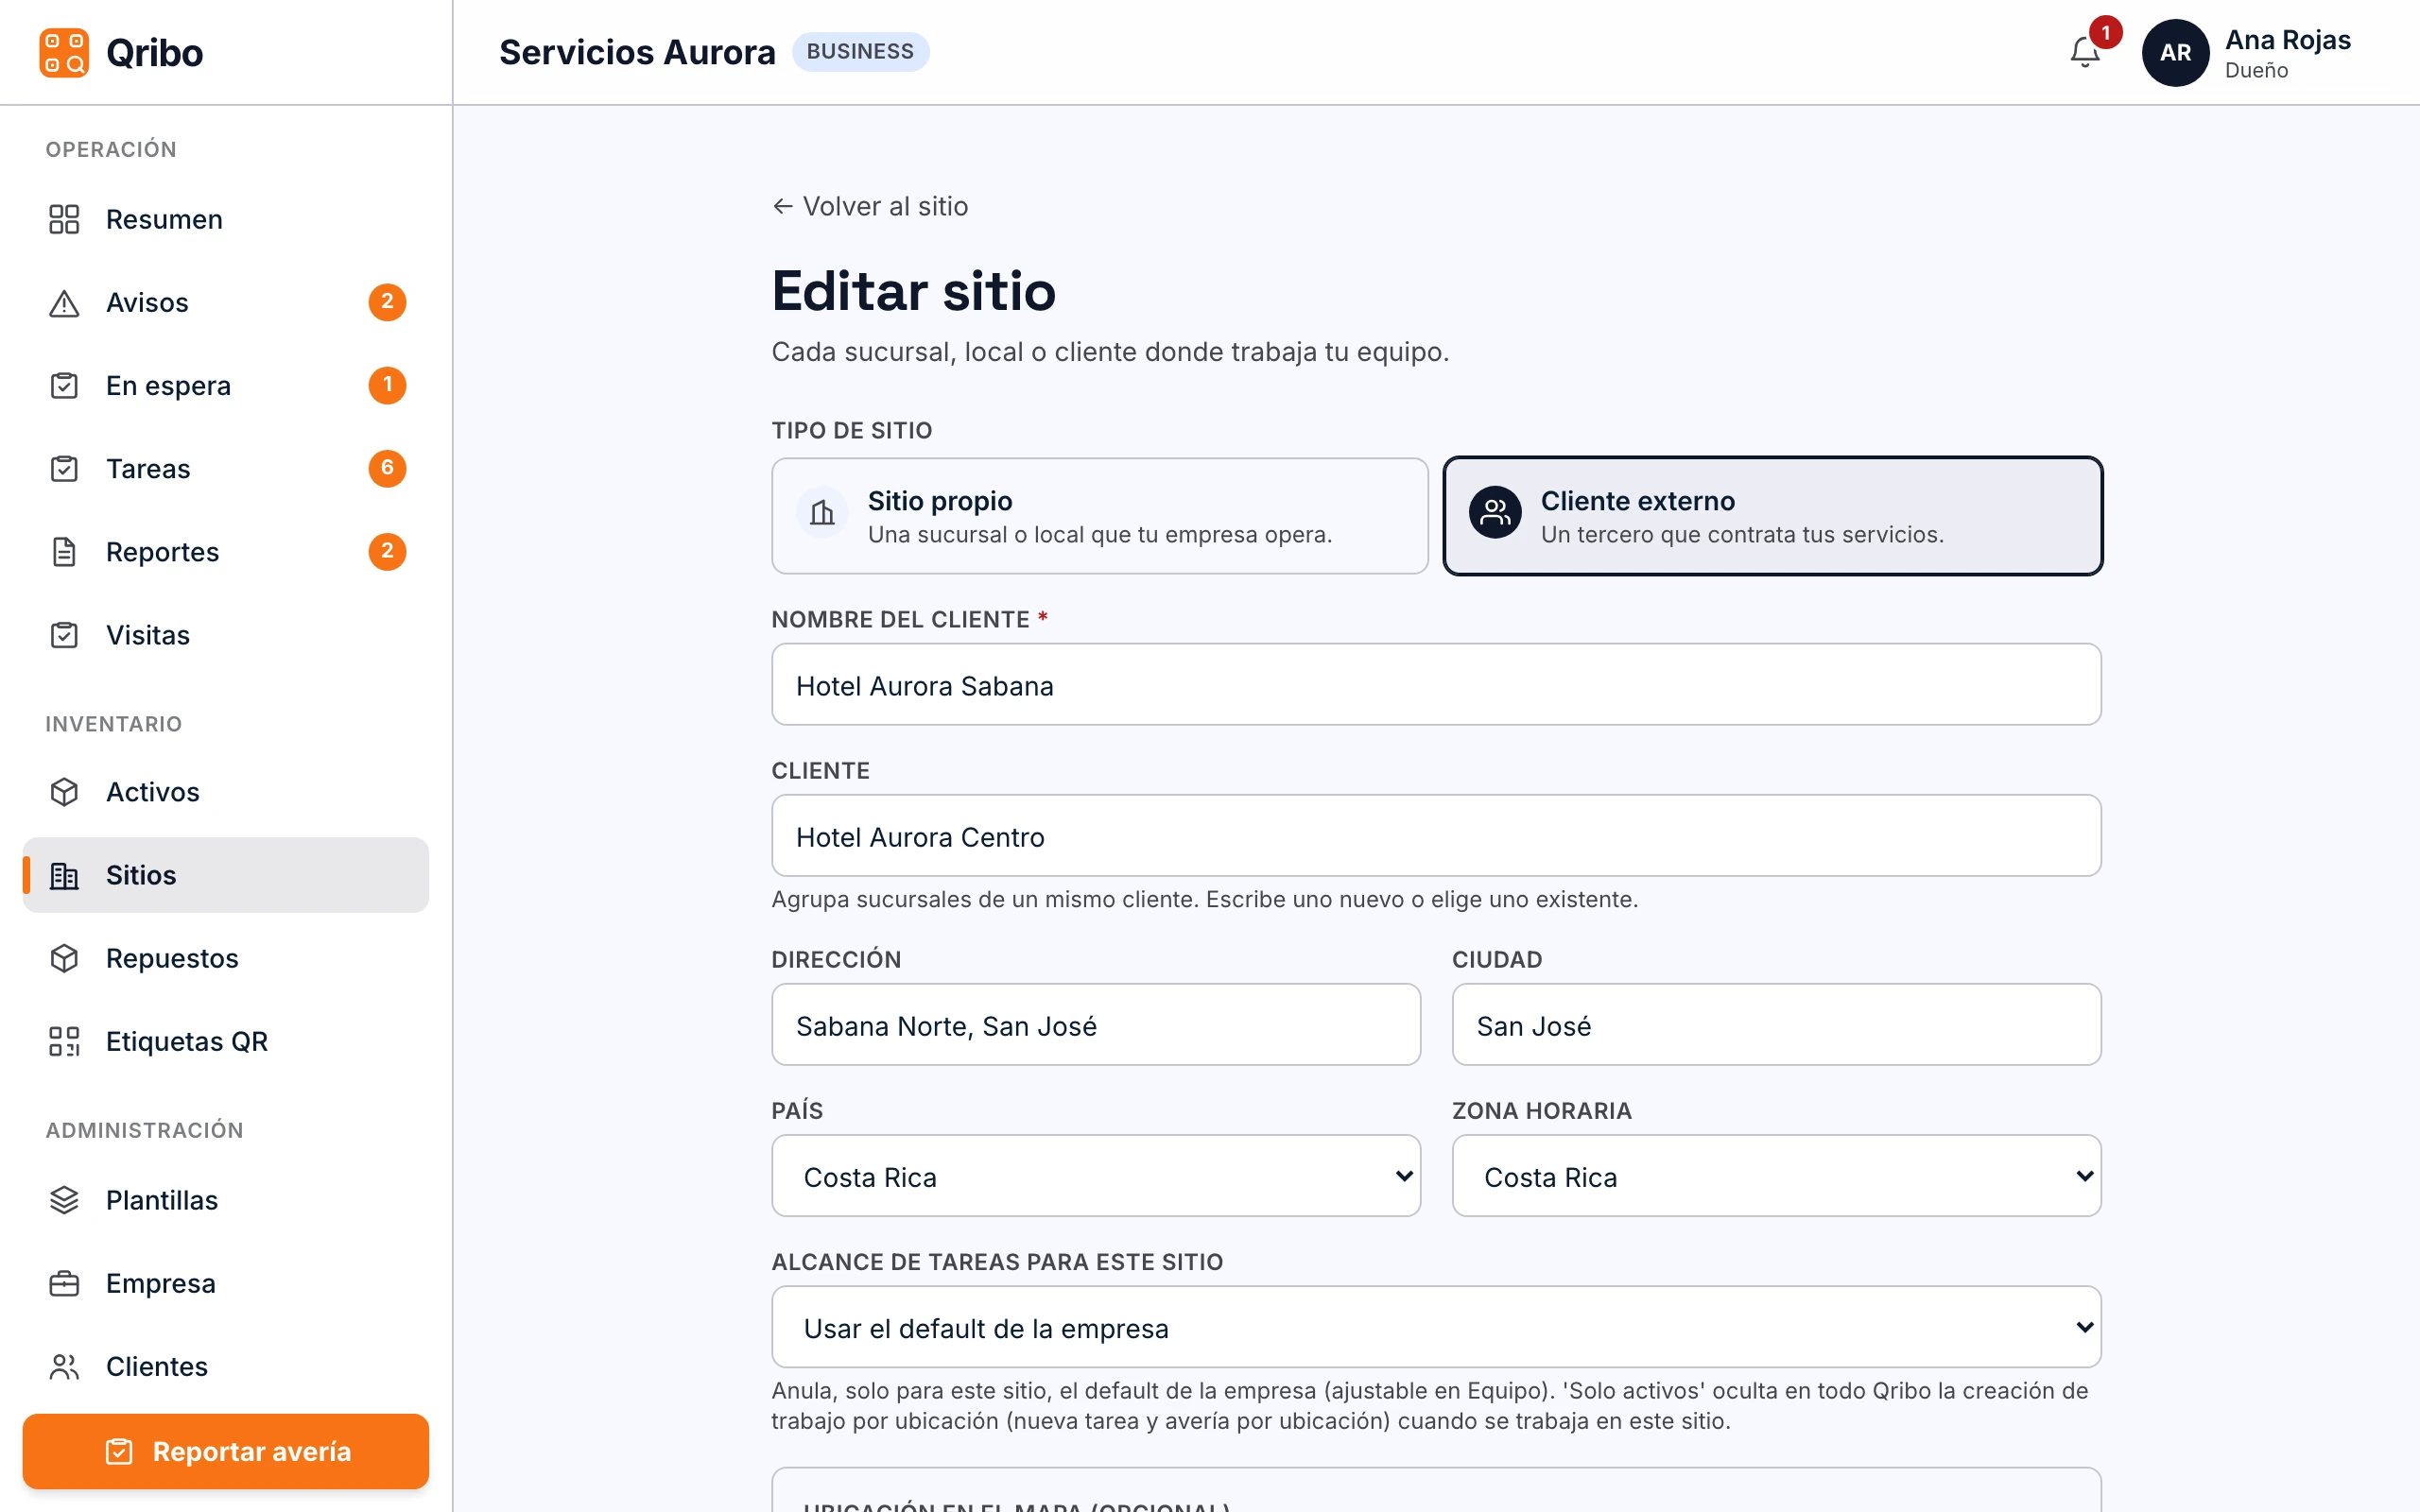Click the Resumen grid icon

click(x=64, y=219)
